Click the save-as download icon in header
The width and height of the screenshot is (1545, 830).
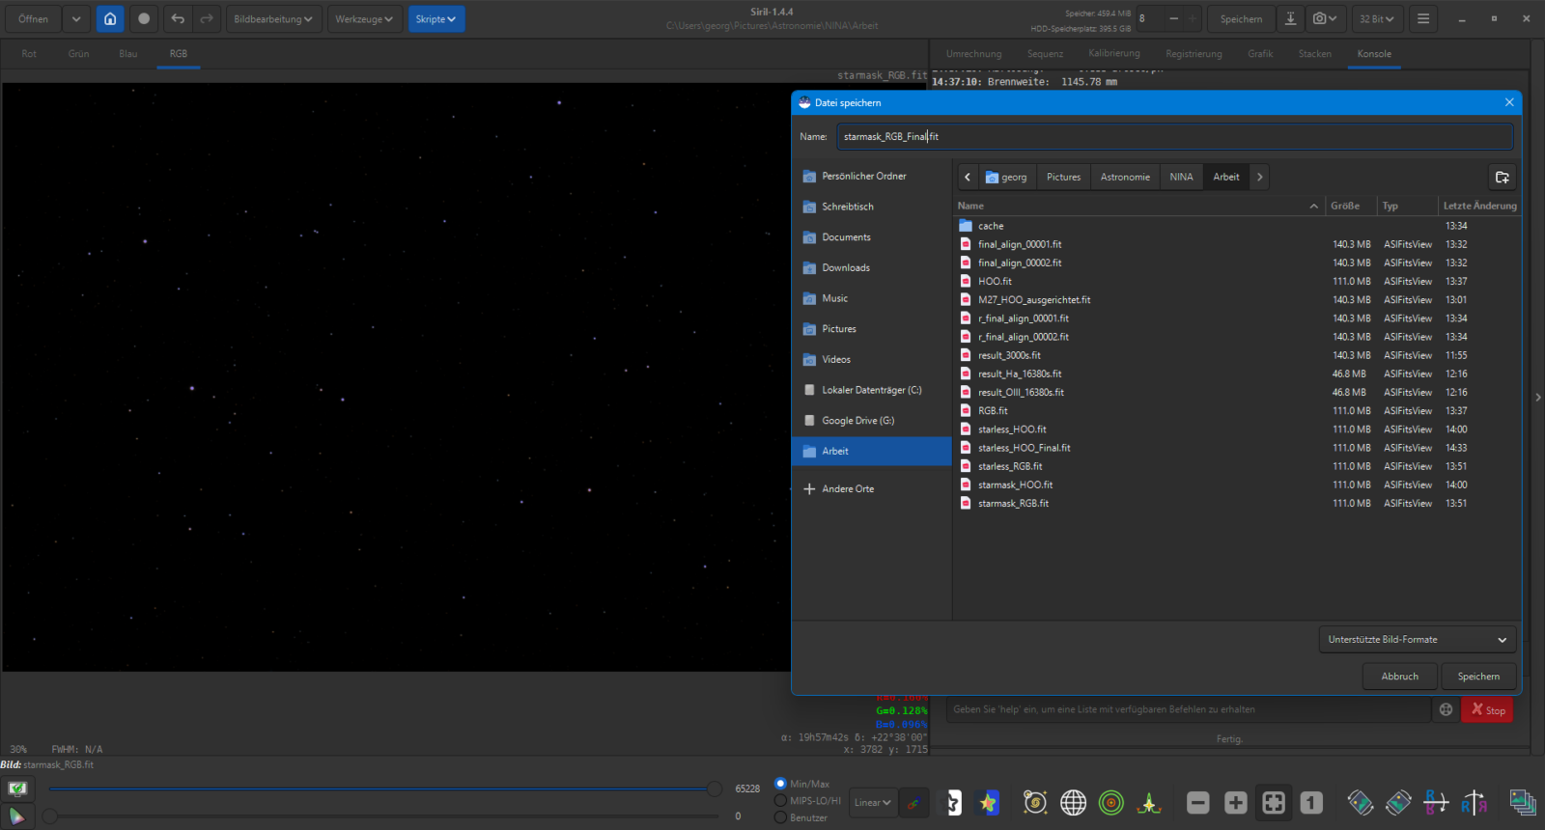click(x=1290, y=18)
